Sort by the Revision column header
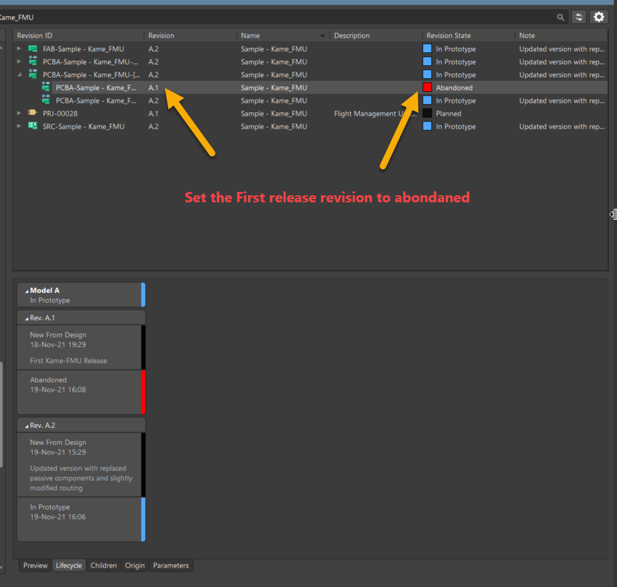This screenshot has width=617, height=587. pyautogui.click(x=190, y=36)
